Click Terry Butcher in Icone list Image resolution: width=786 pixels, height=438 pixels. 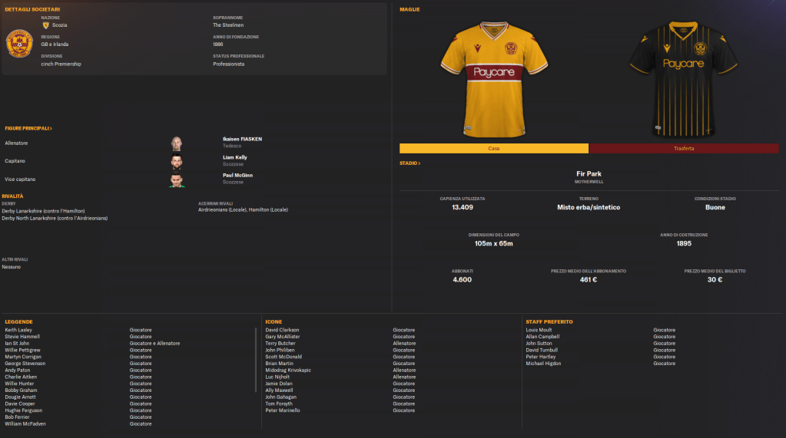280,344
